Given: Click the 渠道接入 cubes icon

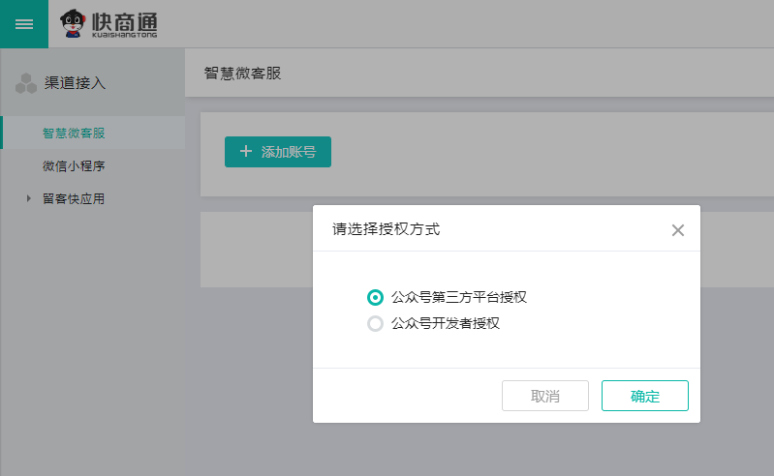Looking at the screenshot, I should [26, 83].
